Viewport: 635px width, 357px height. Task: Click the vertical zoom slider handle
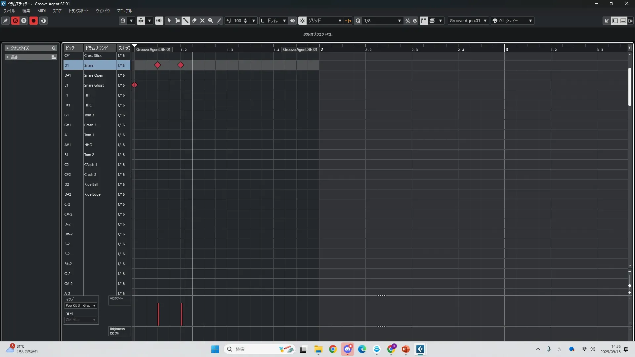(629, 285)
